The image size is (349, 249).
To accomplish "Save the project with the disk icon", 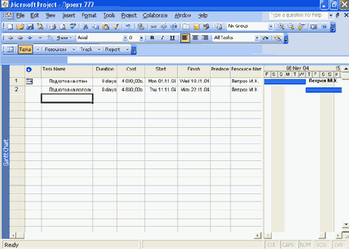I will point(30,26).
